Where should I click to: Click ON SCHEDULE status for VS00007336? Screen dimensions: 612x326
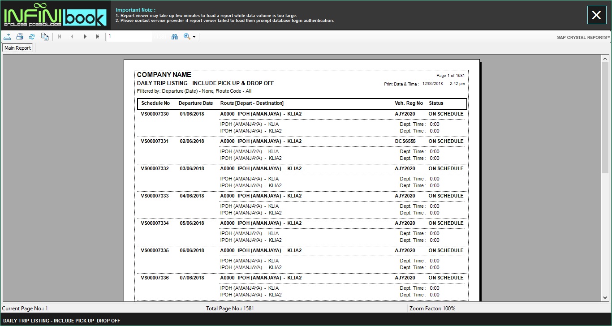(446, 278)
